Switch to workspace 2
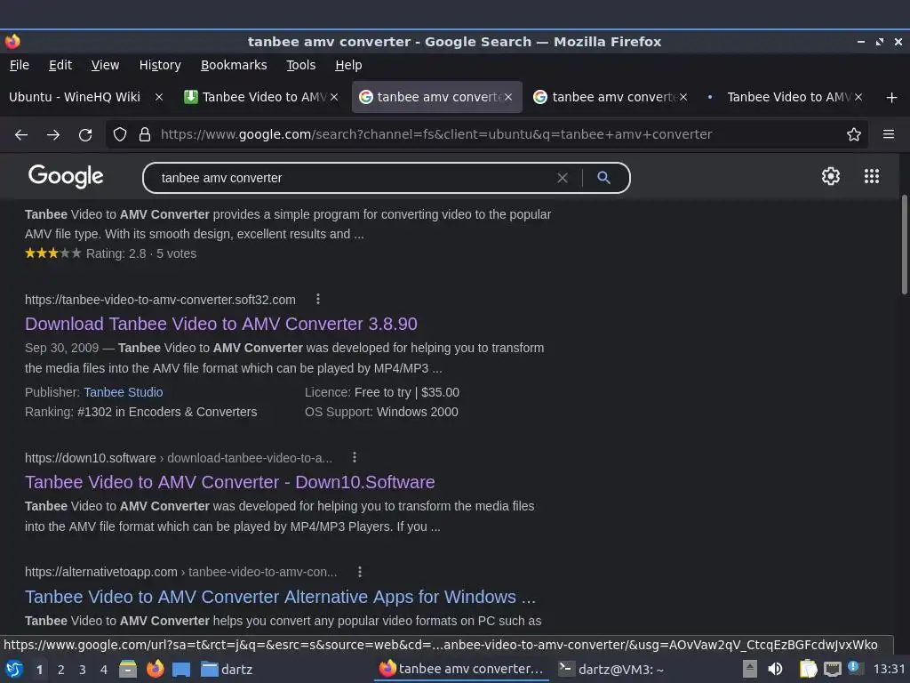The width and height of the screenshot is (910, 683). 61,670
